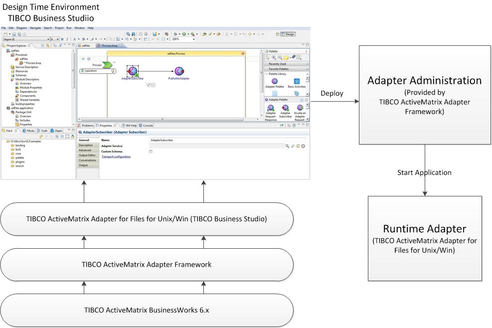Pick Invoke an Adapter Request palette activity
492x328 pixels.
pos(300,113)
